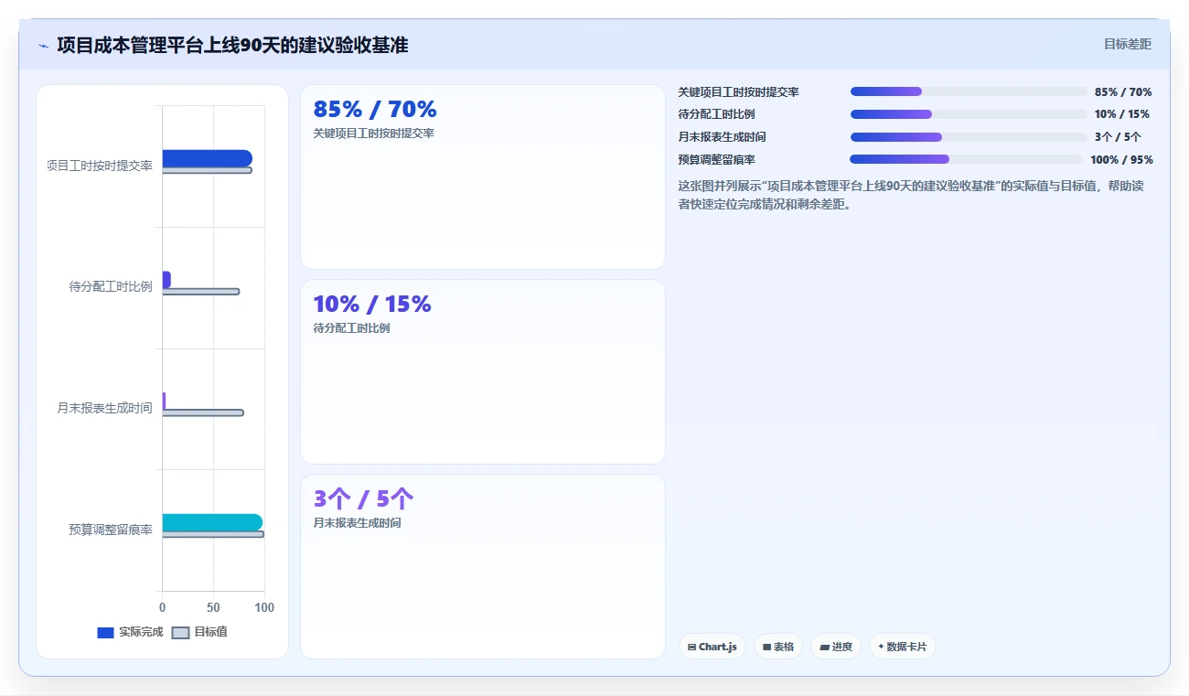This screenshot has height=696, width=1189.
Task: Click the 50 tick on the x-axis
Action: tap(213, 607)
